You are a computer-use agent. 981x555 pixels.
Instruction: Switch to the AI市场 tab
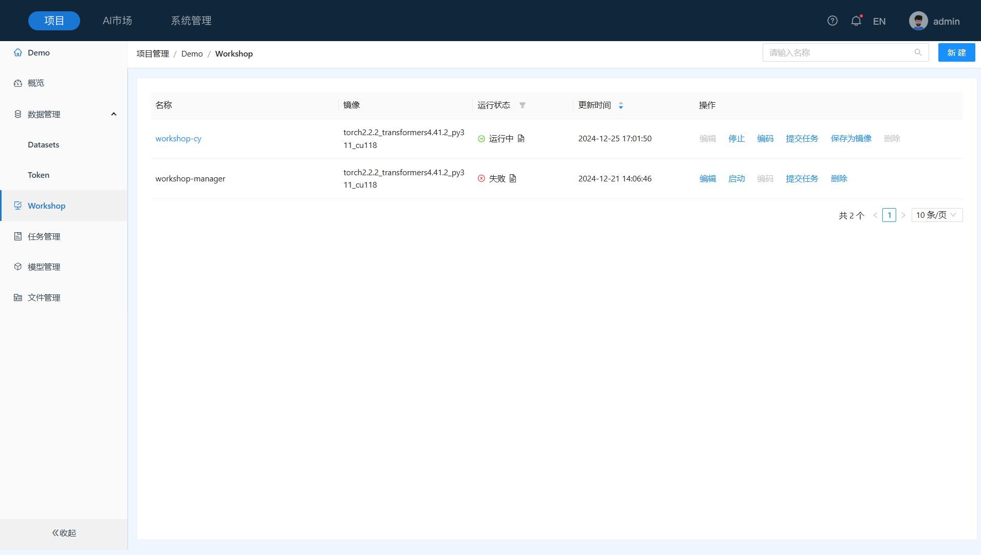[x=117, y=21]
